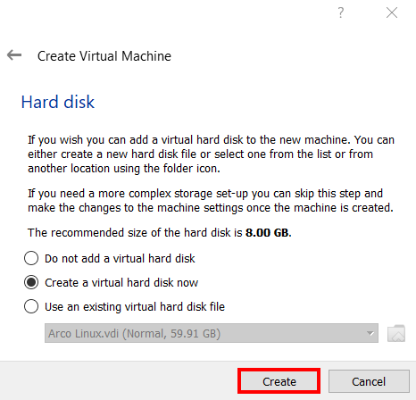Expand the disk list using dropdown arrow
The width and height of the screenshot is (416, 400).
(x=370, y=333)
